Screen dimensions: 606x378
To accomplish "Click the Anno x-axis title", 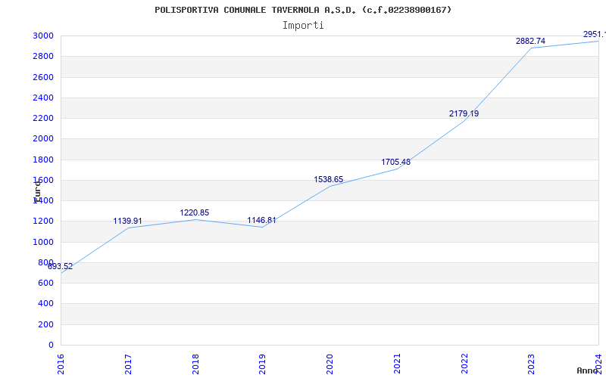I will point(588,370).
